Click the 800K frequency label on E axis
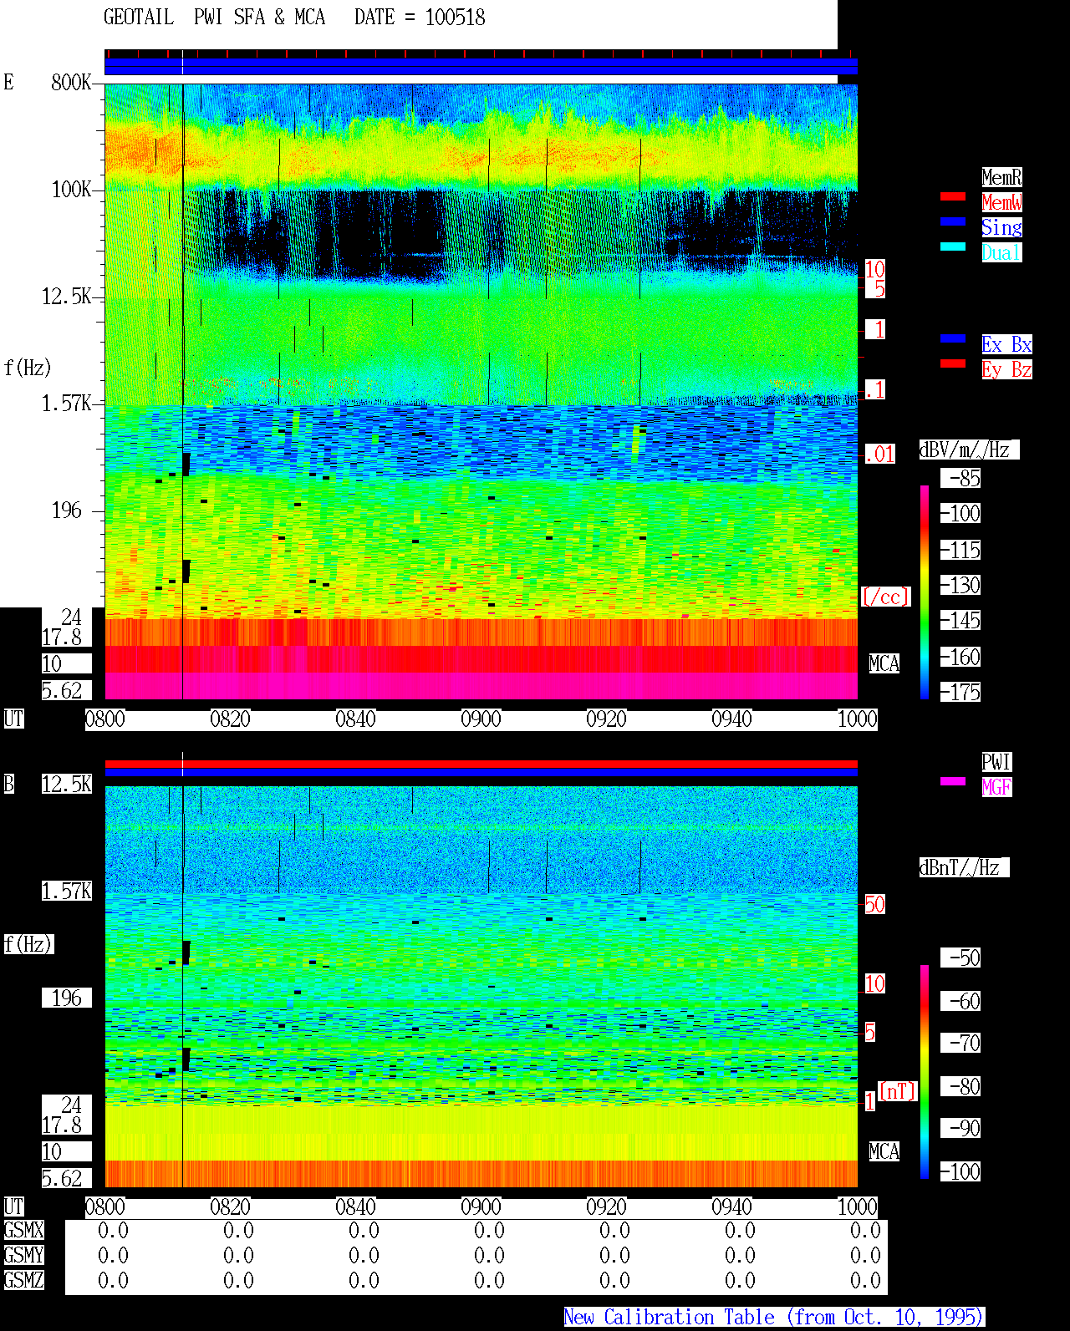Image resolution: width=1070 pixels, height=1331 pixels. point(71,82)
